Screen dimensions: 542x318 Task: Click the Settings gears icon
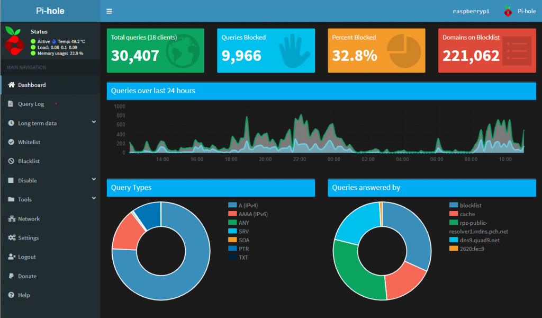12,238
